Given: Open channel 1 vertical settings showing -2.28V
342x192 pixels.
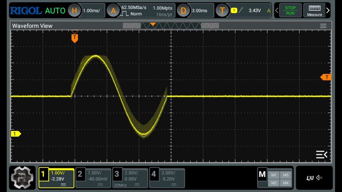Looking at the screenshot, I should pos(56,177).
